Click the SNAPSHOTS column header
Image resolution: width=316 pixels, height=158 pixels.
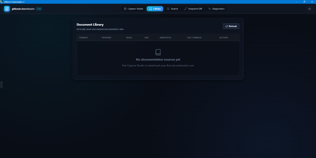[165, 38]
